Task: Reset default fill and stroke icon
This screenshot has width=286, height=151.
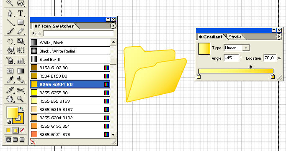Action: (x=8, y=122)
